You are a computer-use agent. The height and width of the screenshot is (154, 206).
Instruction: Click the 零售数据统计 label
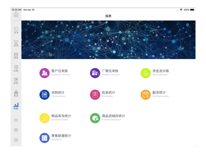[x=61, y=136]
